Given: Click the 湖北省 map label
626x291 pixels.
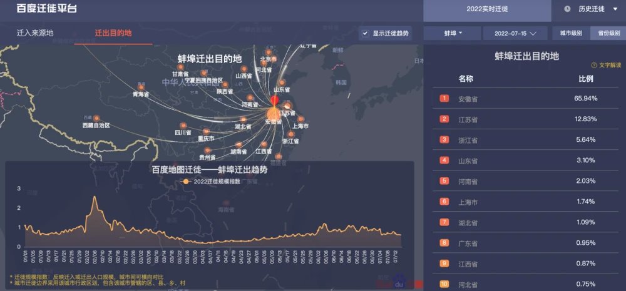Looking at the screenshot, I should tap(243, 127).
